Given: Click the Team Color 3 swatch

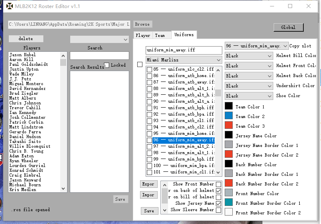Looking at the screenshot, I should click(229, 125).
